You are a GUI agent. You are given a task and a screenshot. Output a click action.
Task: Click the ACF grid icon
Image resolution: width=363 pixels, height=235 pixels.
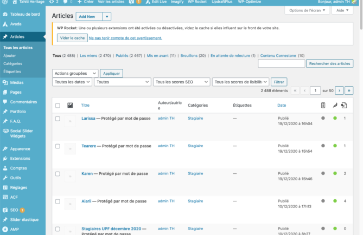click(x=5, y=197)
